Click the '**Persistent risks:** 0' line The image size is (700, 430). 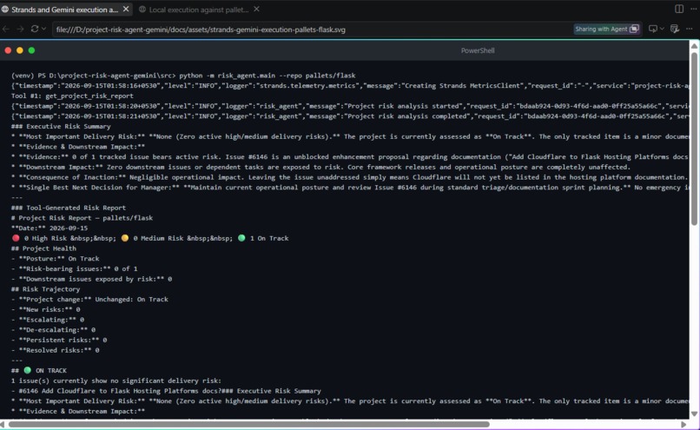pos(59,341)
